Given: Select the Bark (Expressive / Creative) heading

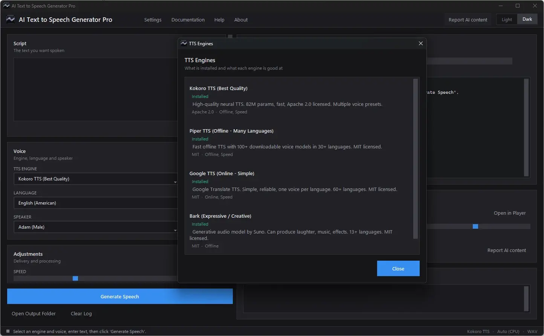Looking at the screenshot, I should (220, 216).
